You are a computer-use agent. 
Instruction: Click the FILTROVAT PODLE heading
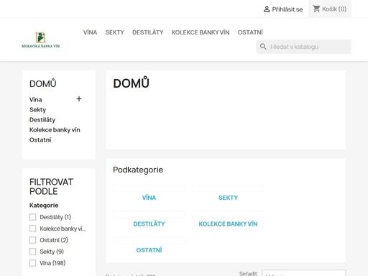(51, 187)
